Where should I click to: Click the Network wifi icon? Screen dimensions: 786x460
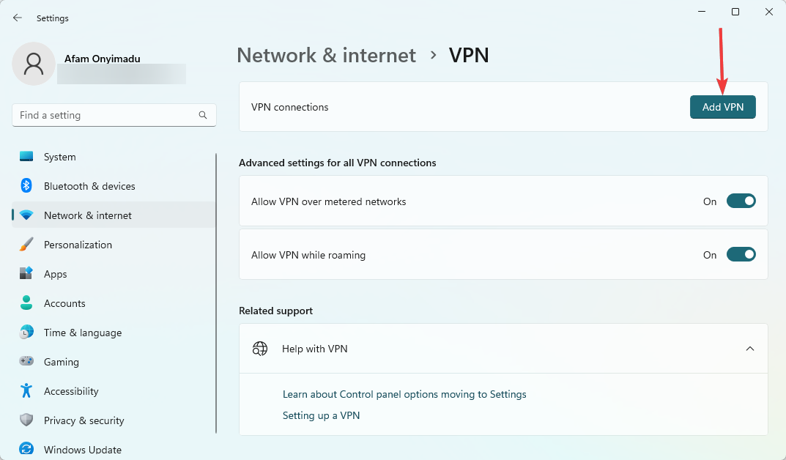click(x=26, y=215)
